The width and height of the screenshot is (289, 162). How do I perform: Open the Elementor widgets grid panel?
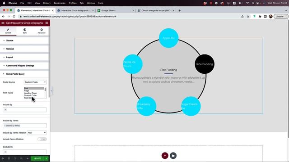pyautogui.click(x=47, y=23)
